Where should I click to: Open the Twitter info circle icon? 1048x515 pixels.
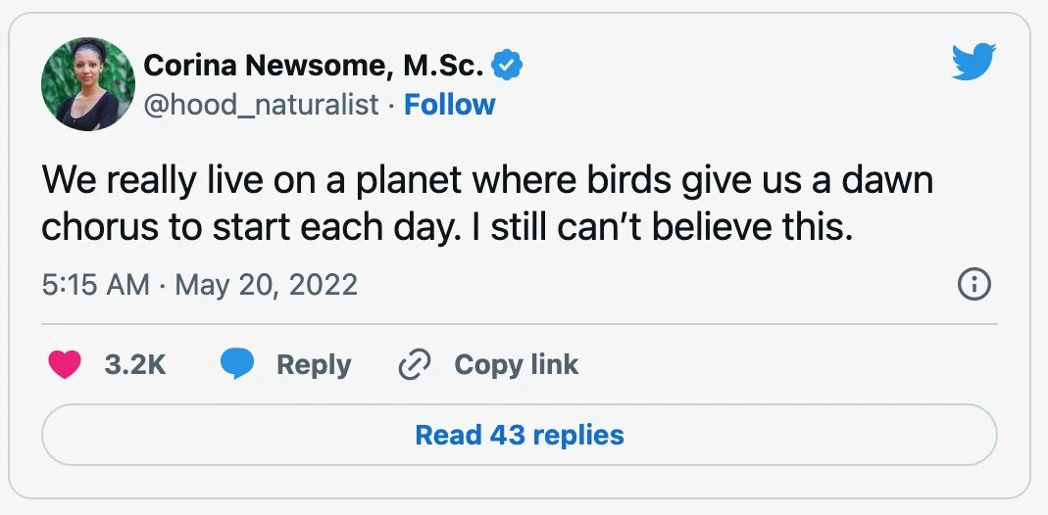coord(973,285)
